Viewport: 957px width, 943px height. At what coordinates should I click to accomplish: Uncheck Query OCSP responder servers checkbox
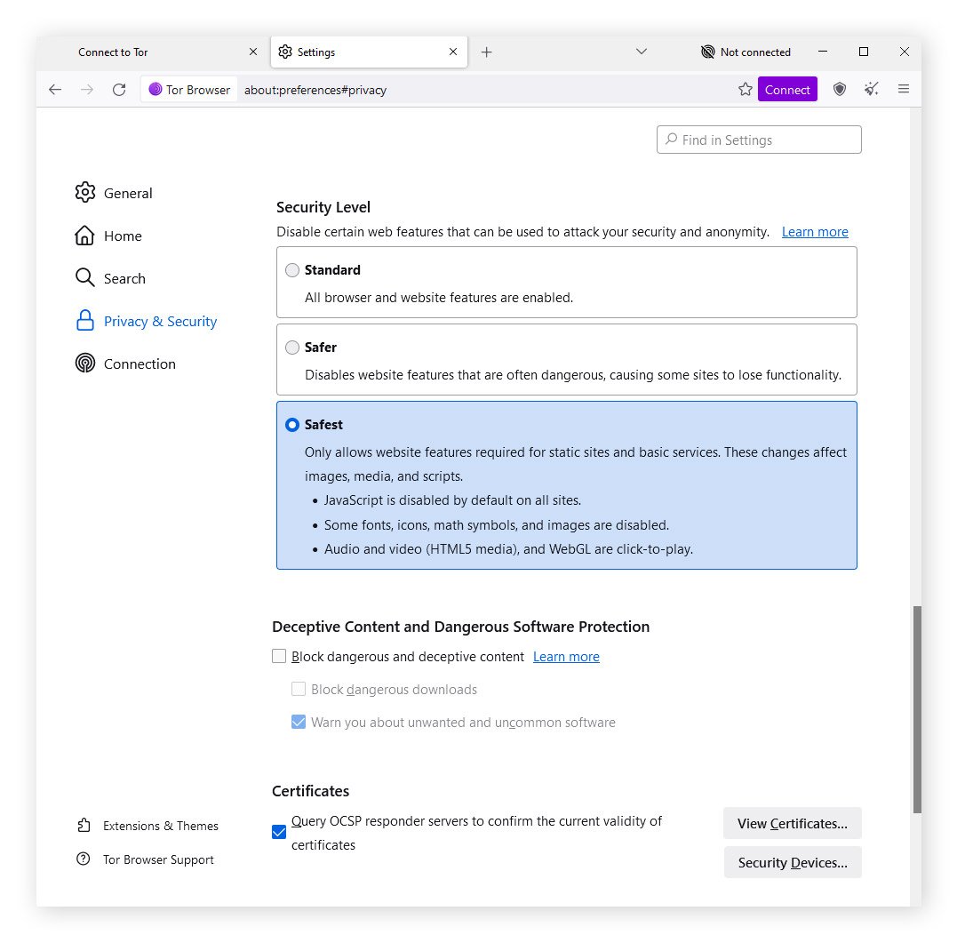coord(279,832)
